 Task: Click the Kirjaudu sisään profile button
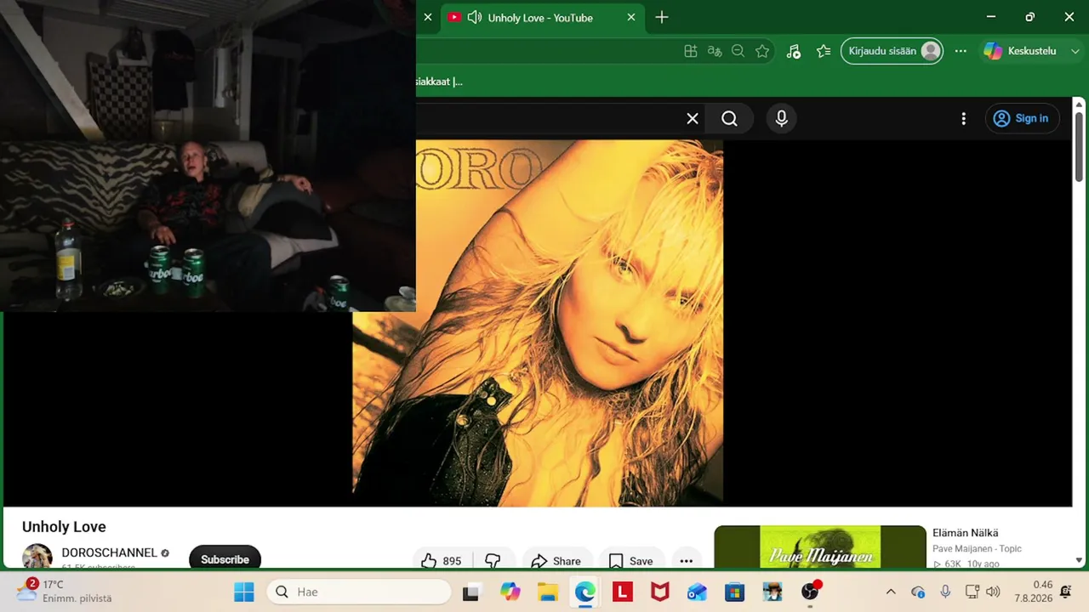(892, 51)
